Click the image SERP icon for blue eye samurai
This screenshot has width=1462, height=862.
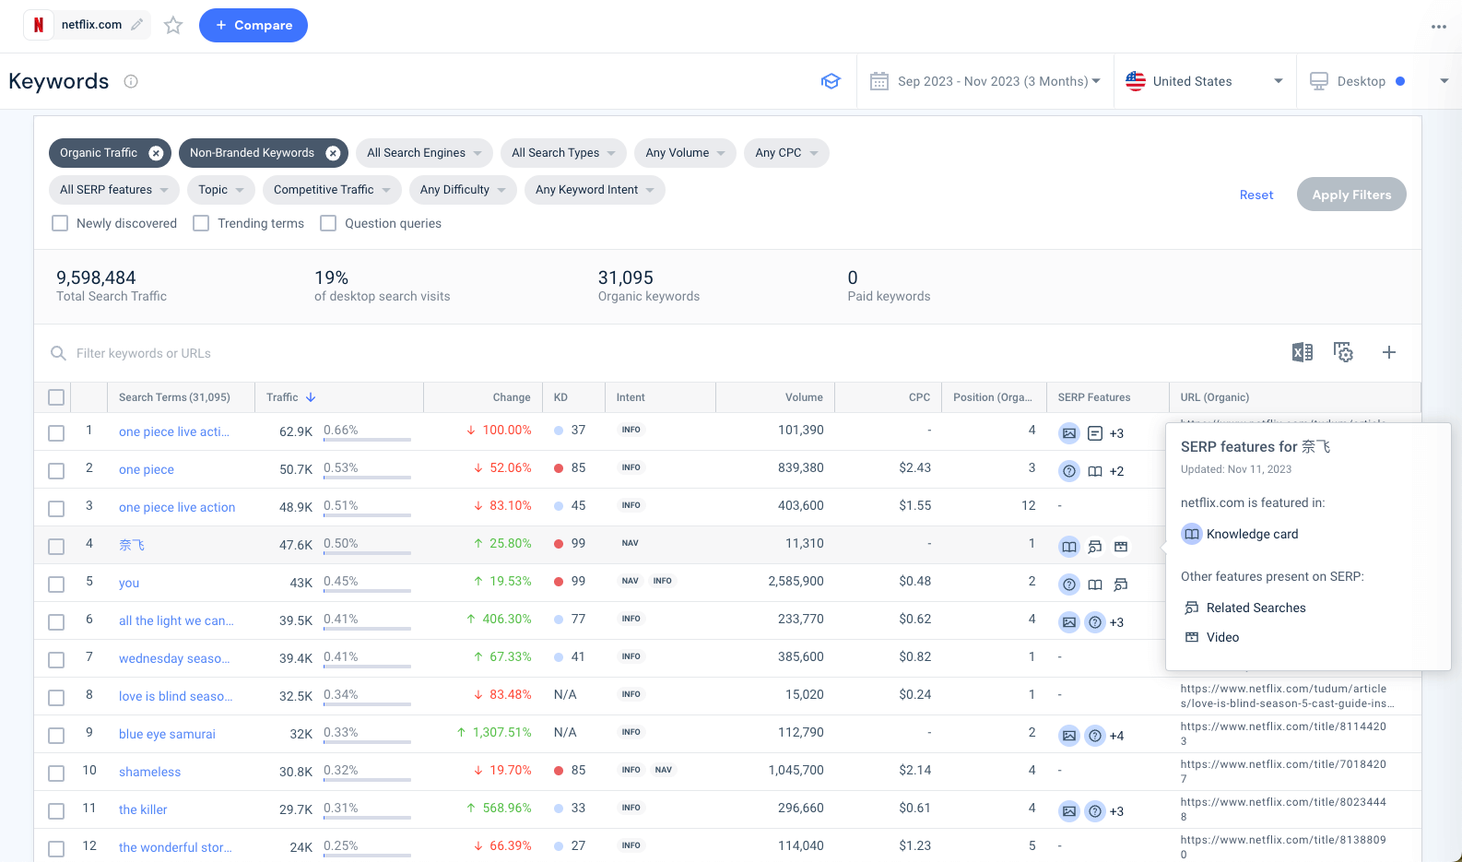point(1069,736)
